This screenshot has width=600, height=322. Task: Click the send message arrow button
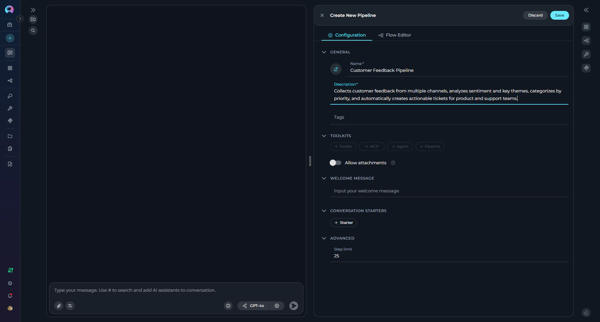(x=293, y=306)
